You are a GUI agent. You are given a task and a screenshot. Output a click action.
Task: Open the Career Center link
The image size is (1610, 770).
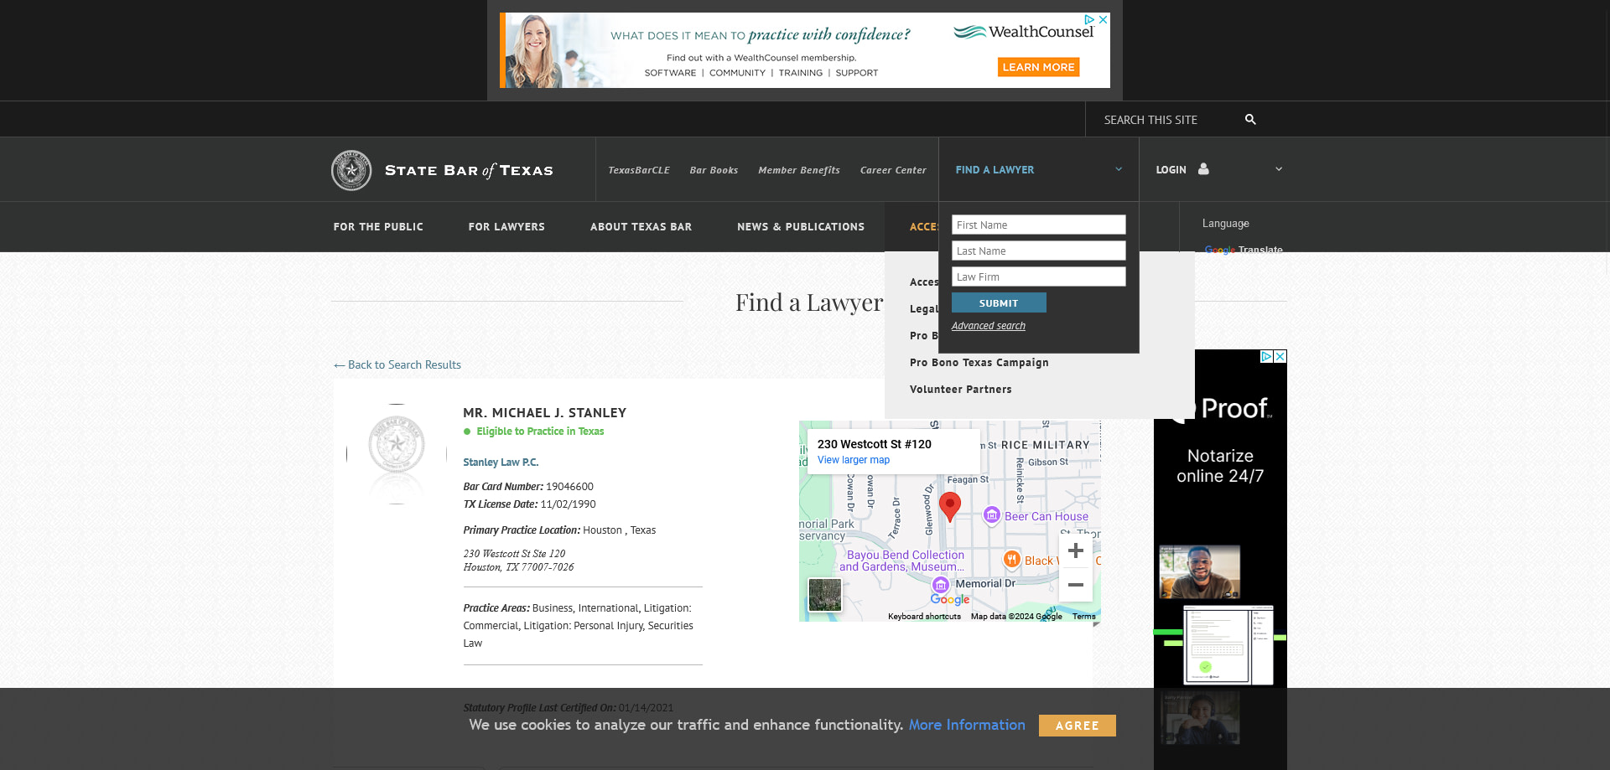[x=893, y=170]
